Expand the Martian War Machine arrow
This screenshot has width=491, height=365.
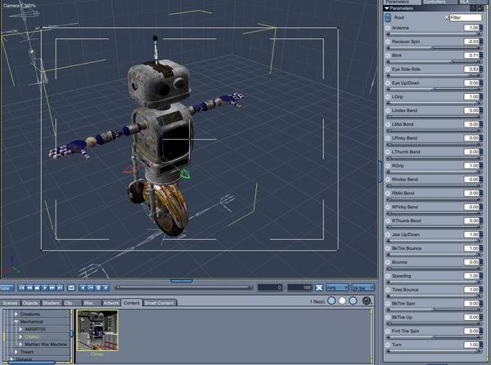[x=20, y=345]
